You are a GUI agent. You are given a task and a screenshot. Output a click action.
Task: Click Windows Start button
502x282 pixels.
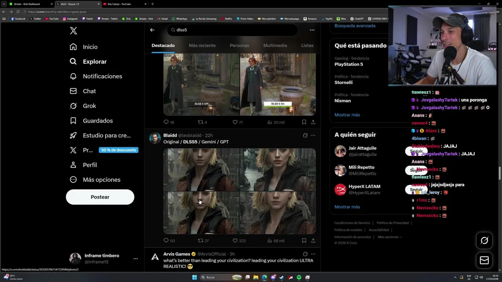click(195, 277)
